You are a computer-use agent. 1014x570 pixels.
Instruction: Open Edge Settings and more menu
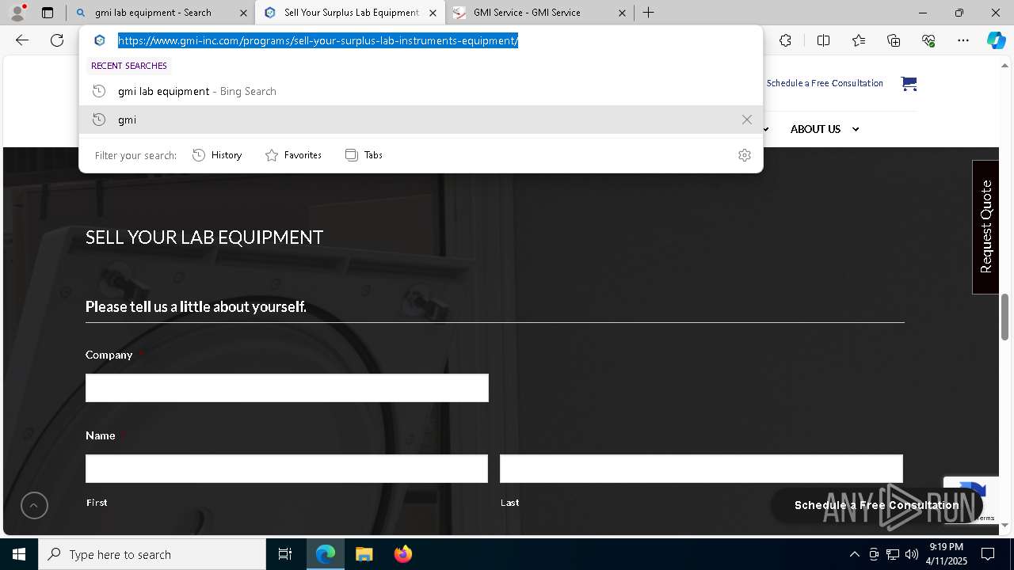[963, 40]
